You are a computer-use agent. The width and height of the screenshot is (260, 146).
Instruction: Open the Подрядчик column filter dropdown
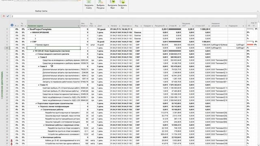click(x=243, y=26)
